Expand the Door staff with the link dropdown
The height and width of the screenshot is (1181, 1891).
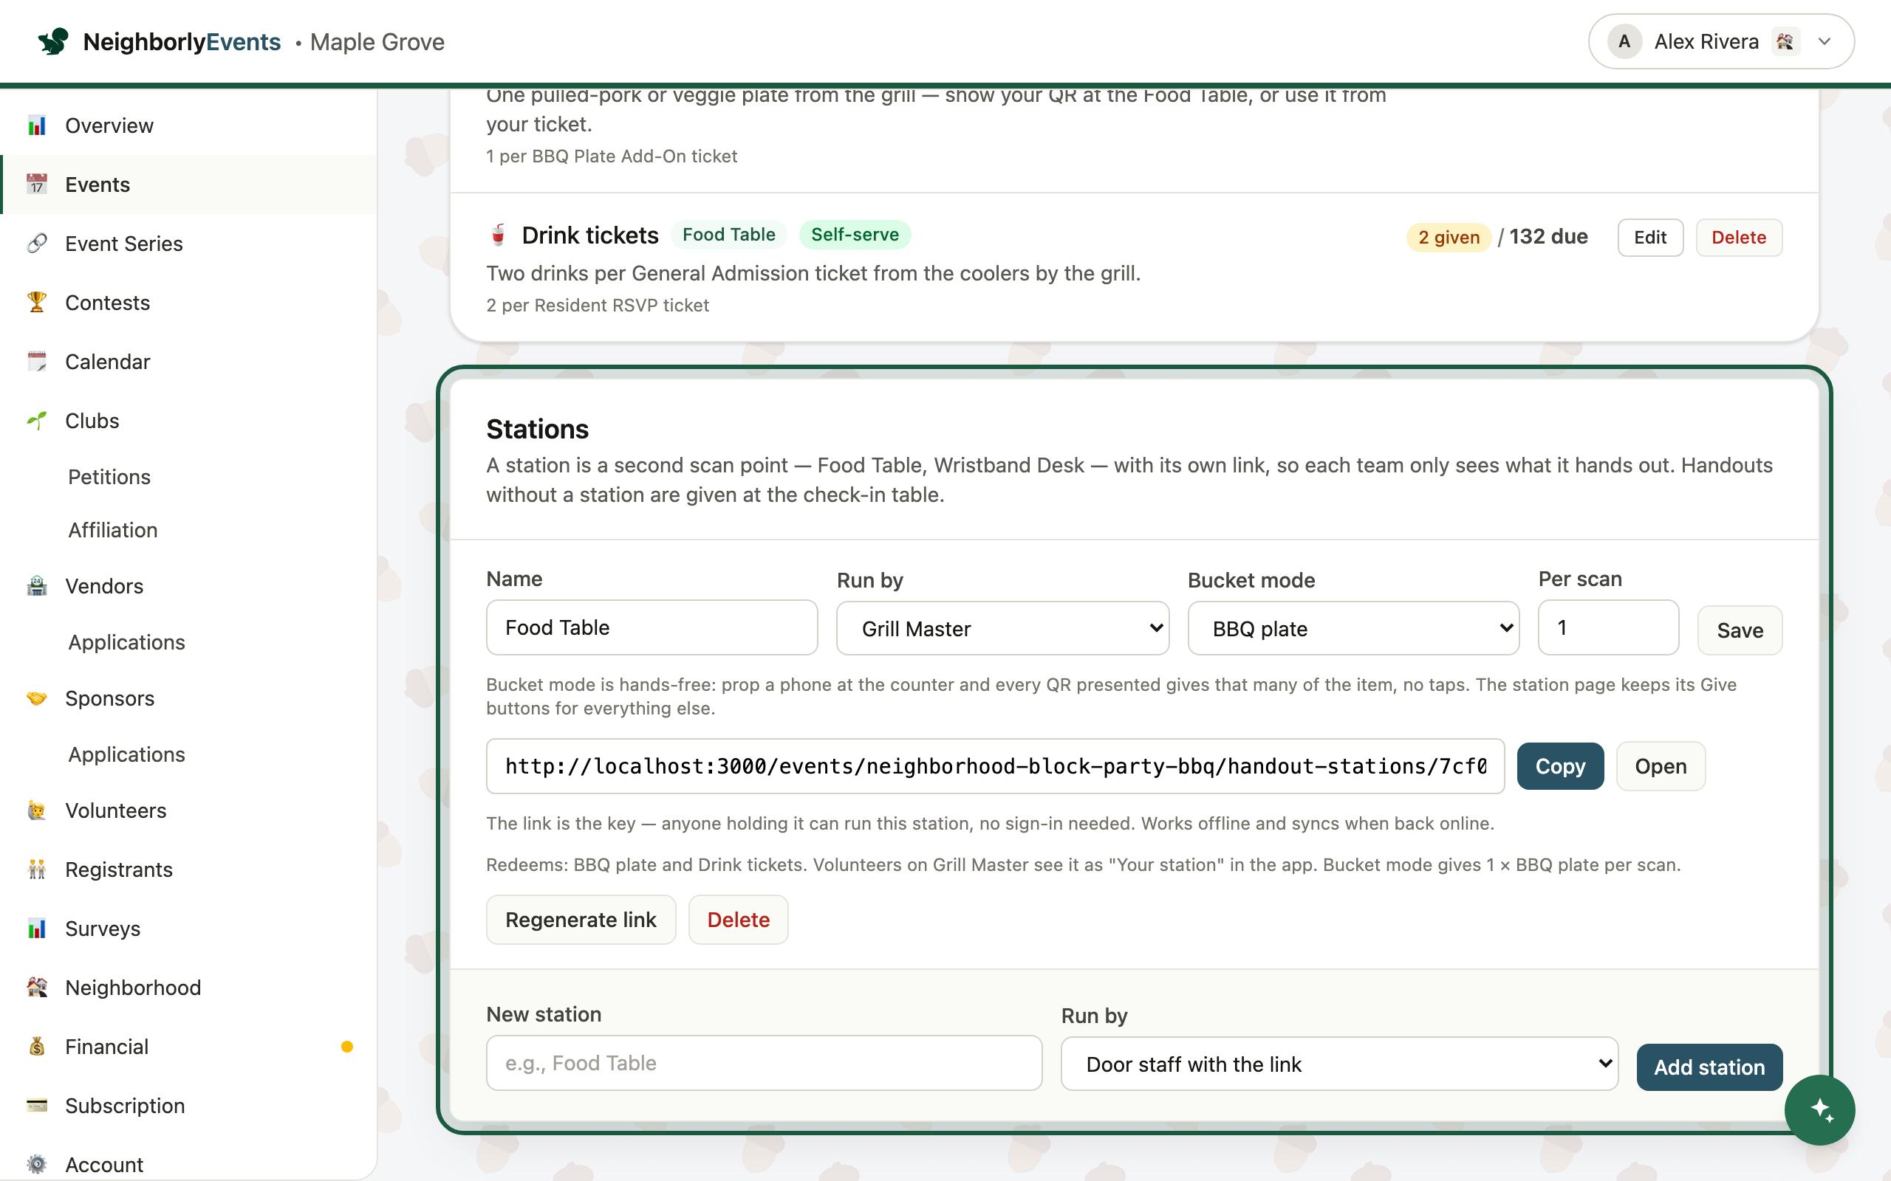(x=1339, y=1064)
